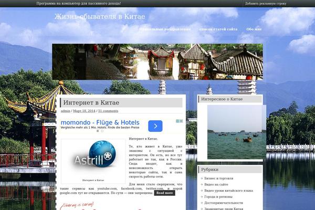The image size is (315, 210).
Task: Click the caption 'Интернет в Китае' under Astrill image
Action: tap(93, 180)
